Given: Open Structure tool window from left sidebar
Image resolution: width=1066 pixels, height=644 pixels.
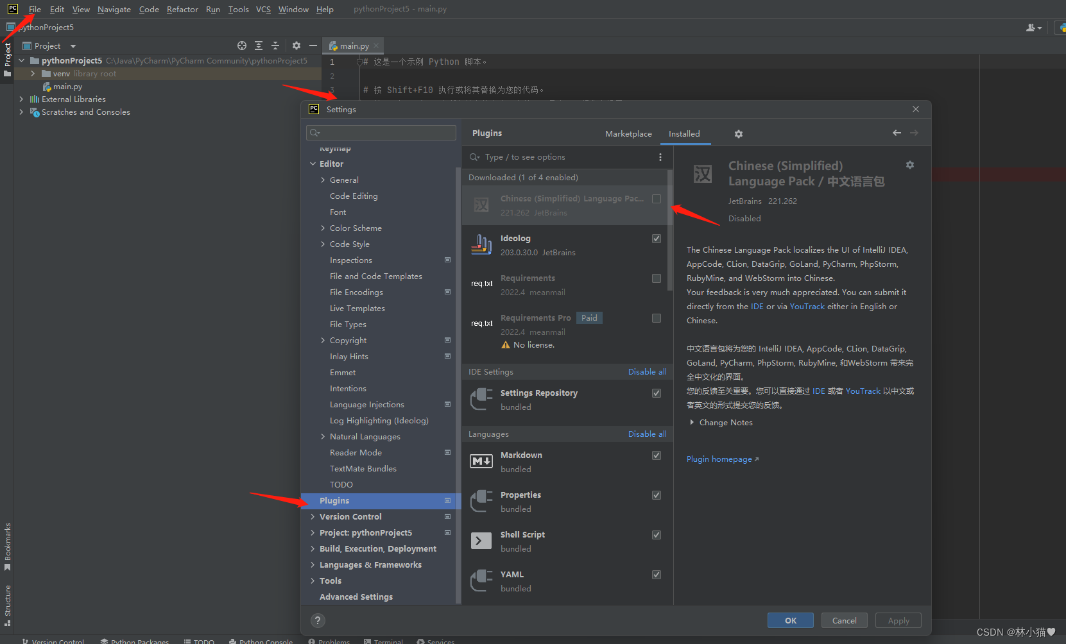Looking at the screenshot, I should tap(8, 605).
